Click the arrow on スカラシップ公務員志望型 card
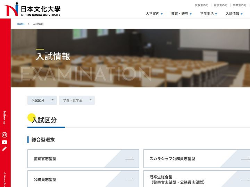The height and width of the screenshot is (187, 250). 245,159
